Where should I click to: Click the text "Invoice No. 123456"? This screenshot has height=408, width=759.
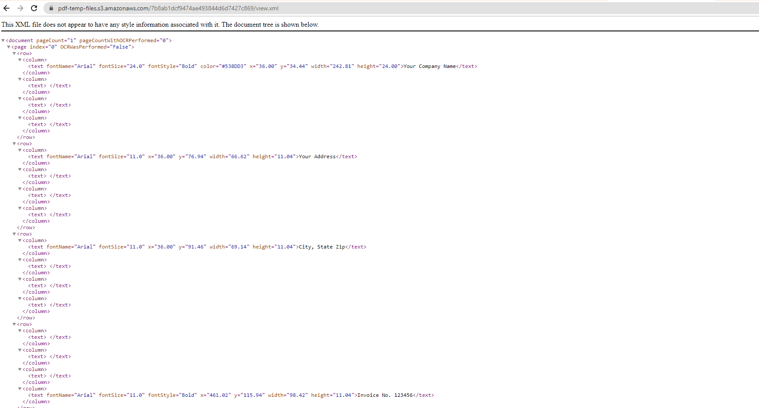coord(385,395)
